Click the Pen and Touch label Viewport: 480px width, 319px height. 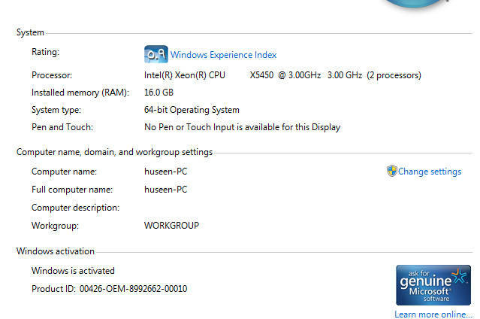pyautogui.click(x=62, y=127)
